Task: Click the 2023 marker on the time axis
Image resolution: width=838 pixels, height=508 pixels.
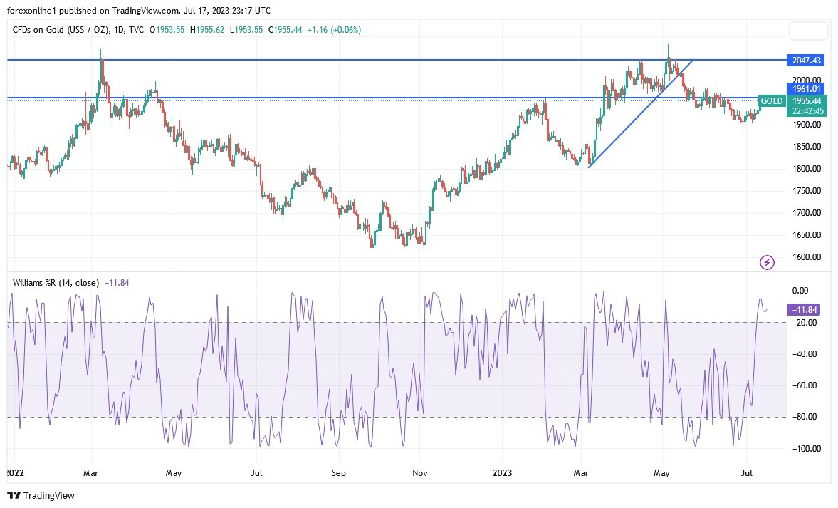Action: pos(502,473)
